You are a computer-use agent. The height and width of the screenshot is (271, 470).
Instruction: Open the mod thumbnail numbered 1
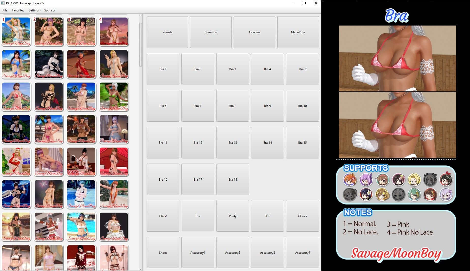(16, 32)
